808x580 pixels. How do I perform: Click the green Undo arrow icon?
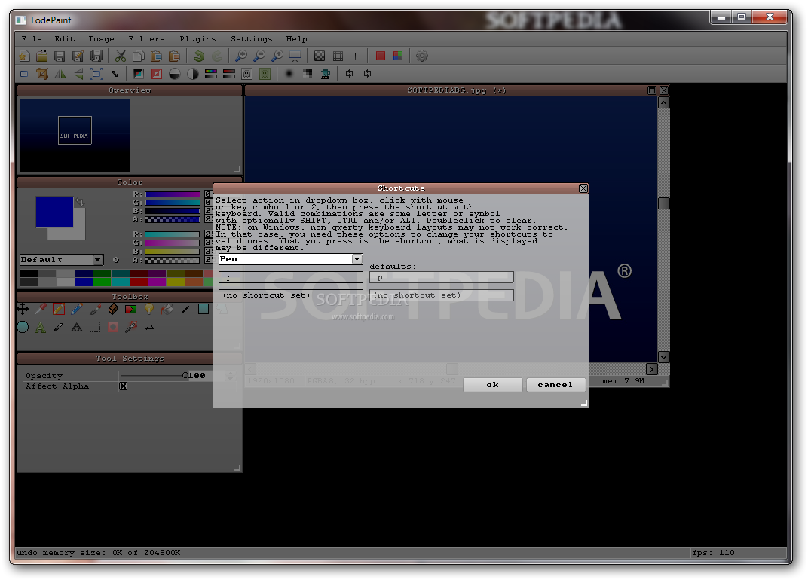[199, 56]
